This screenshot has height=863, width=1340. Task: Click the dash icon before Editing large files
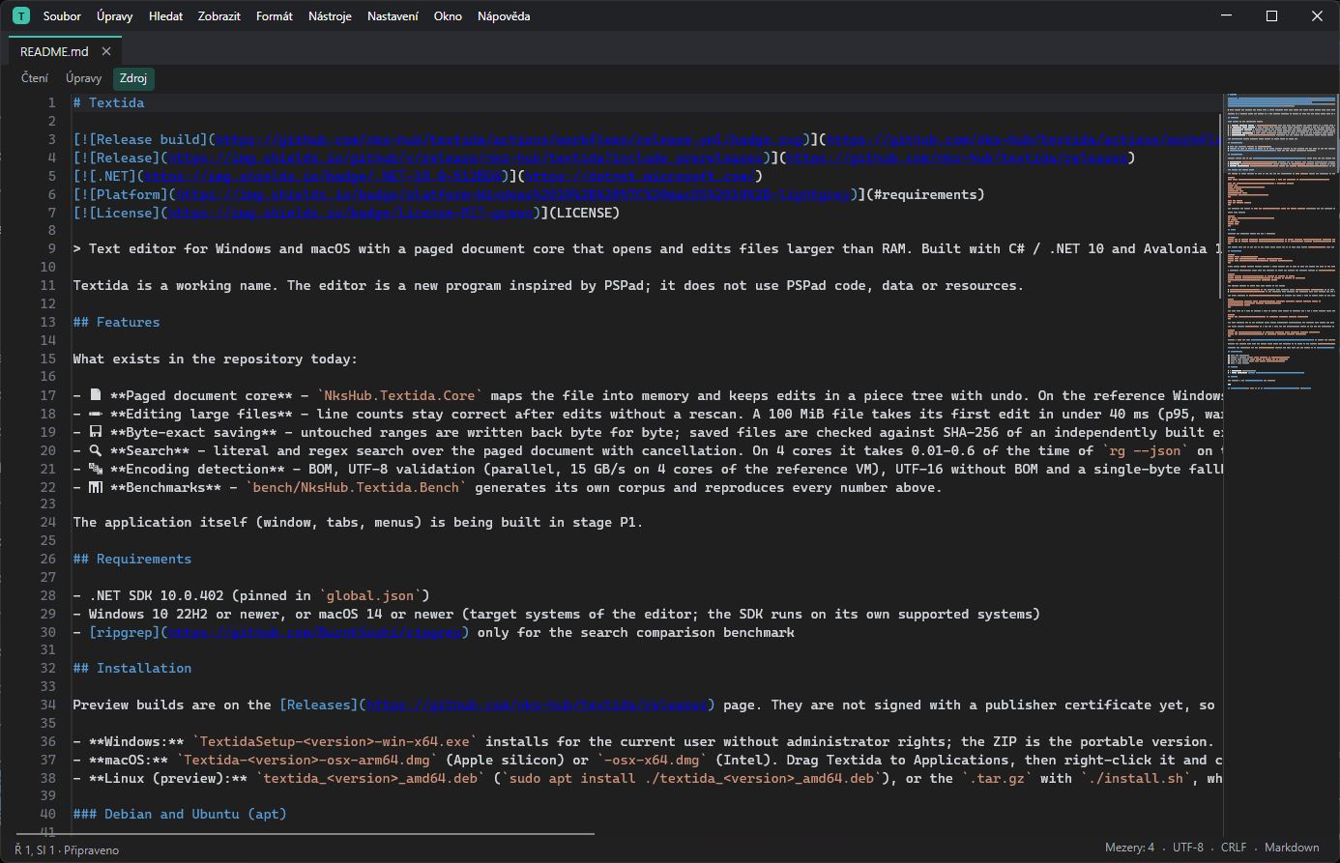click(95, 414)
